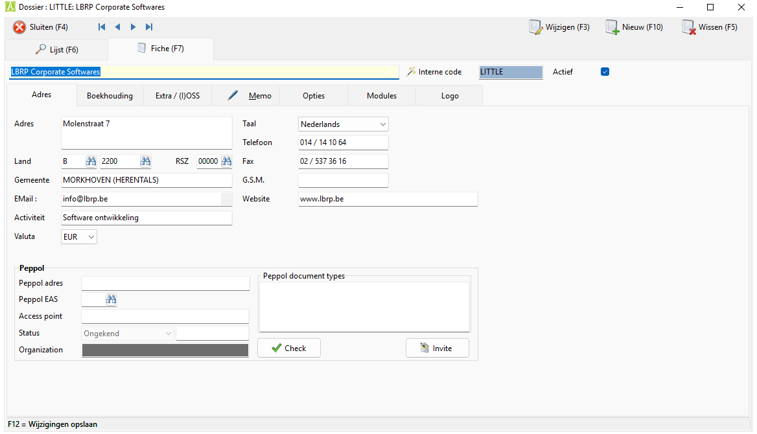Viewport: 757px width, 434px height.
Task: Click the Adres field Molenstraat 7
Action: point(146,133)
